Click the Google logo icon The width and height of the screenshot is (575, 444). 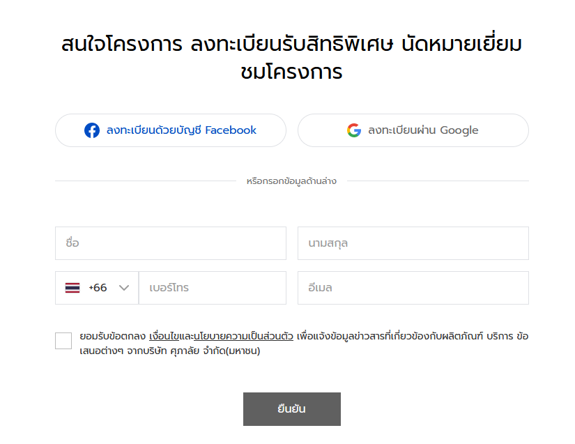(x=354, y=130)
